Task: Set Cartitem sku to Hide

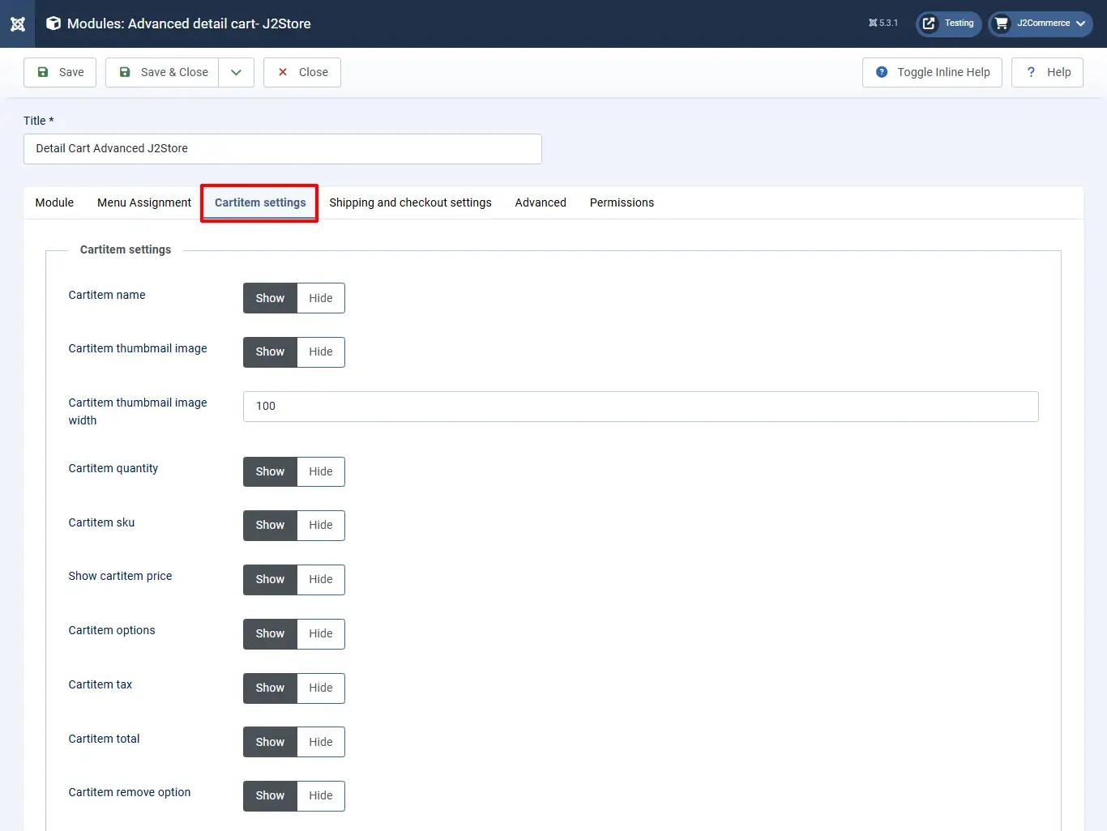Action: tap(321, 526)
